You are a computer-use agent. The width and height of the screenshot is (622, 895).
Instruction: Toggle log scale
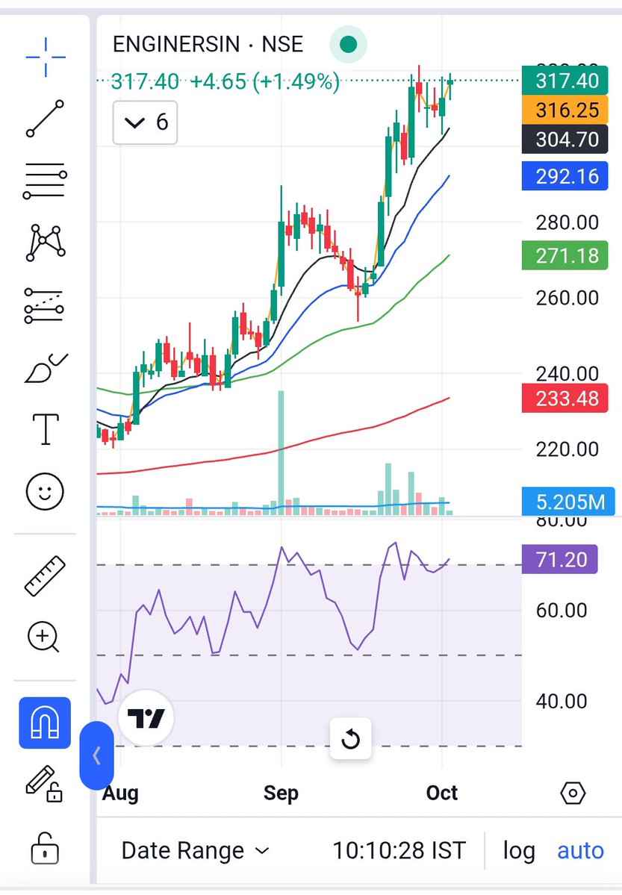coord(519,850)
